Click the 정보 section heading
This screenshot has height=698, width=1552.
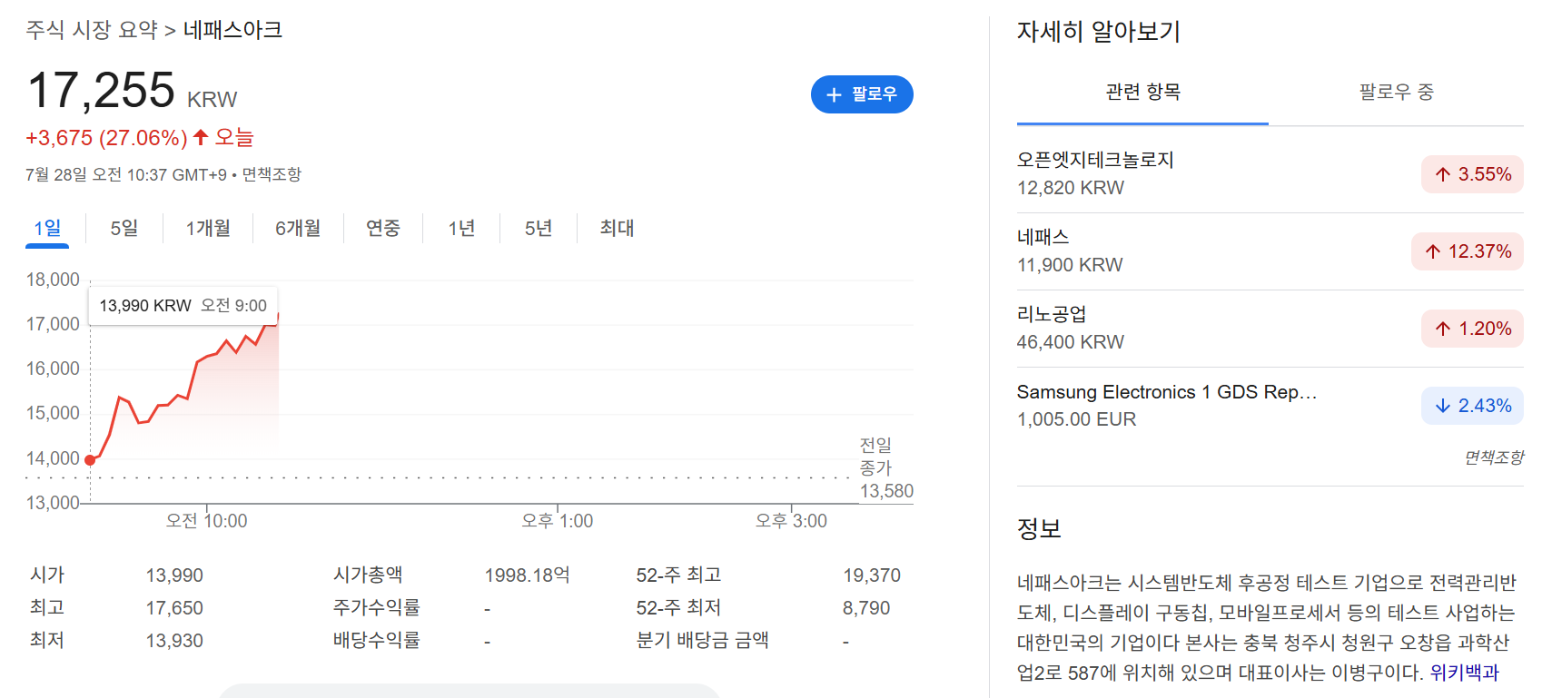click(x=1039, y=528)
